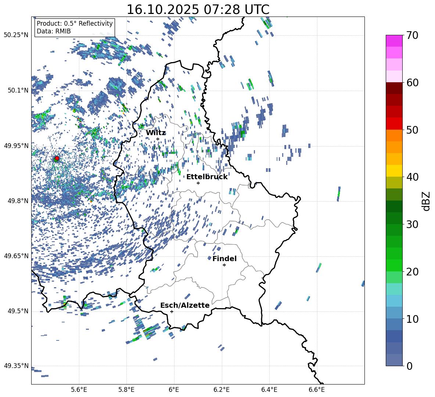Click the Wiltz station cross marker

tap(158, 139)
